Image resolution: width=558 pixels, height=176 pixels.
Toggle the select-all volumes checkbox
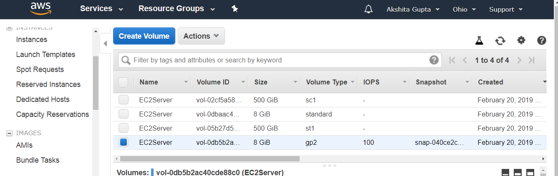(123, 82)
